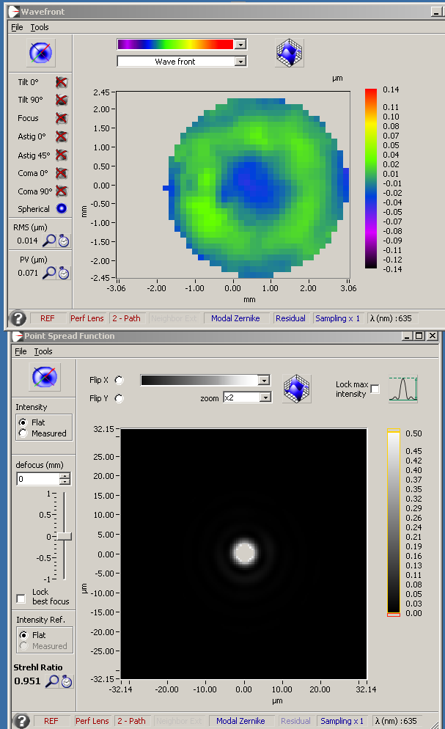Toggle the Tilt 0° aberration filter icon
Viewport: 445px width, 729px height.
(62, 81)
